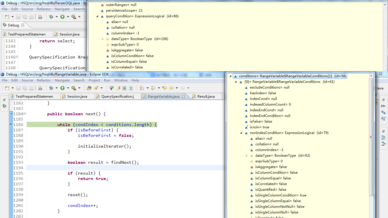Viewport: 388px width, 218px height.
Task: Open Variables view icon in right trim
Action: (383, 106)
